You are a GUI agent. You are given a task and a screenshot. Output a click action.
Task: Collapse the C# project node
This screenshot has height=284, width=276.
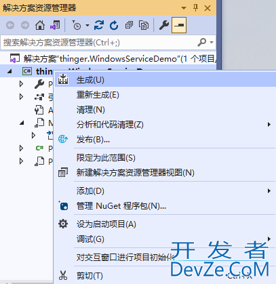[9, 72]
